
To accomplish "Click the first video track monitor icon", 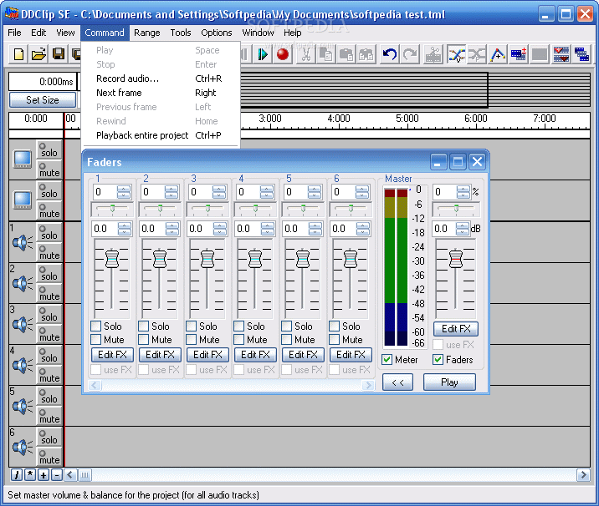I will [x=23, y=159].
